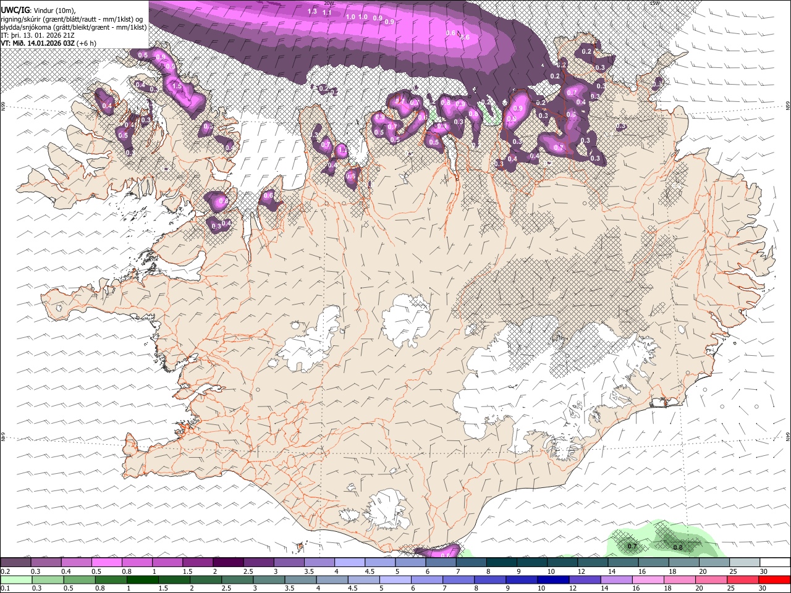Click the '0.8' value in the green rain area
791x593 pixels.
677,547
